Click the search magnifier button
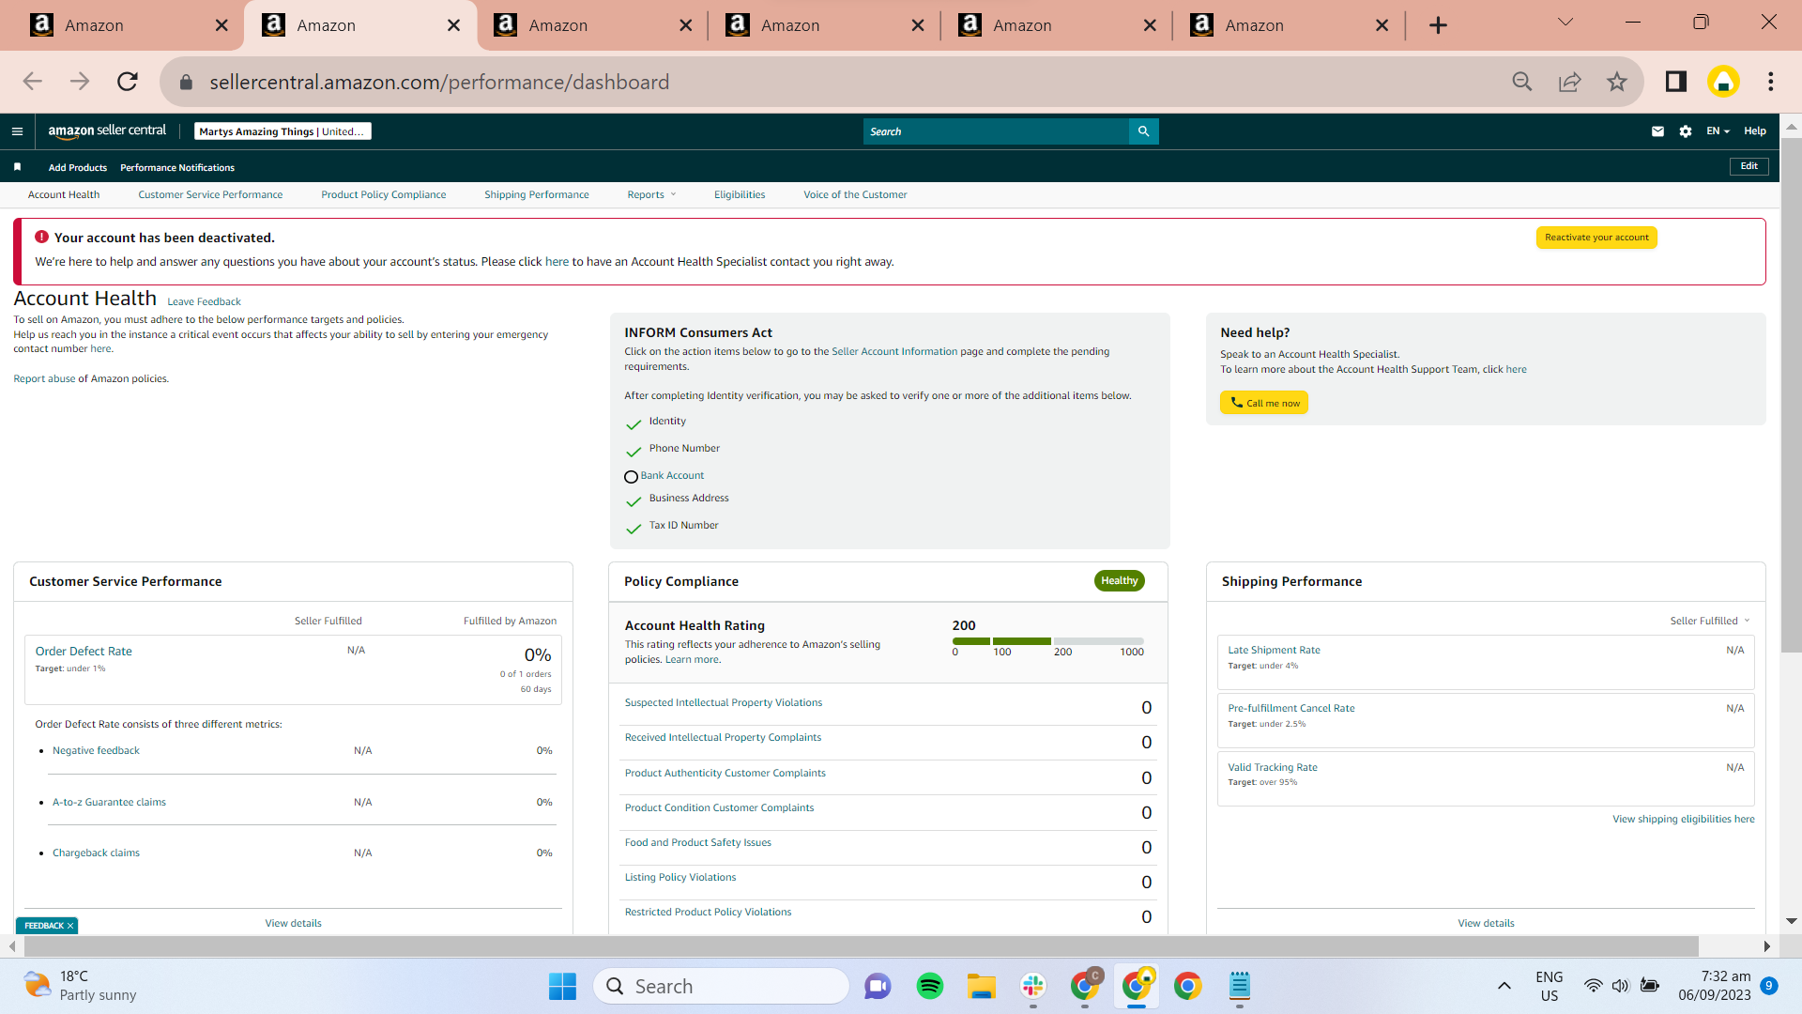 click(1143, 131)
